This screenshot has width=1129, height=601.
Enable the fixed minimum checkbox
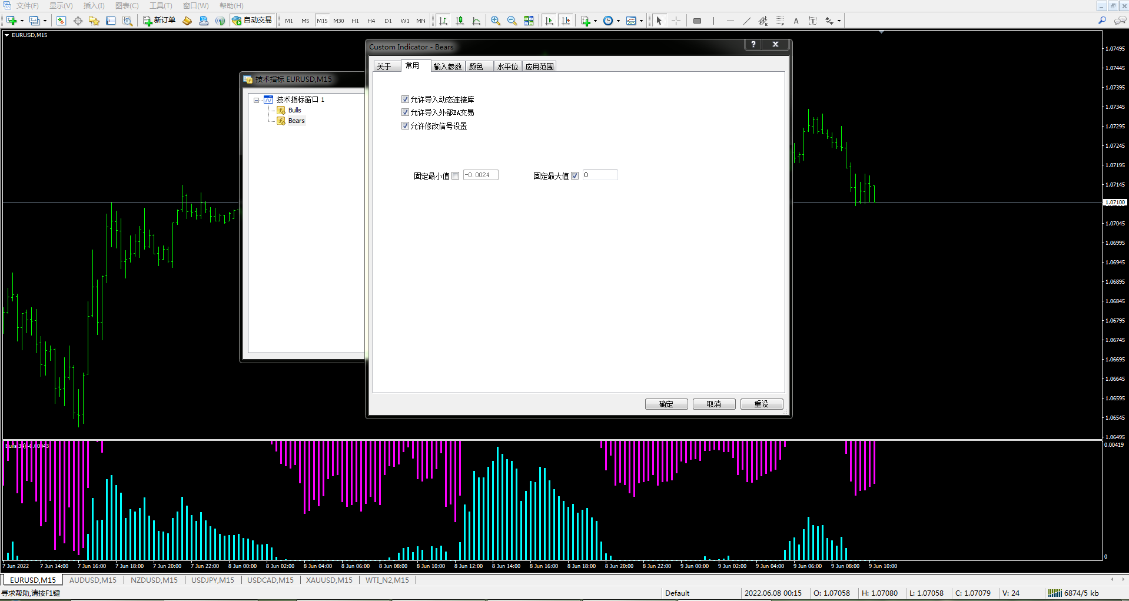[x=456, y=175]
